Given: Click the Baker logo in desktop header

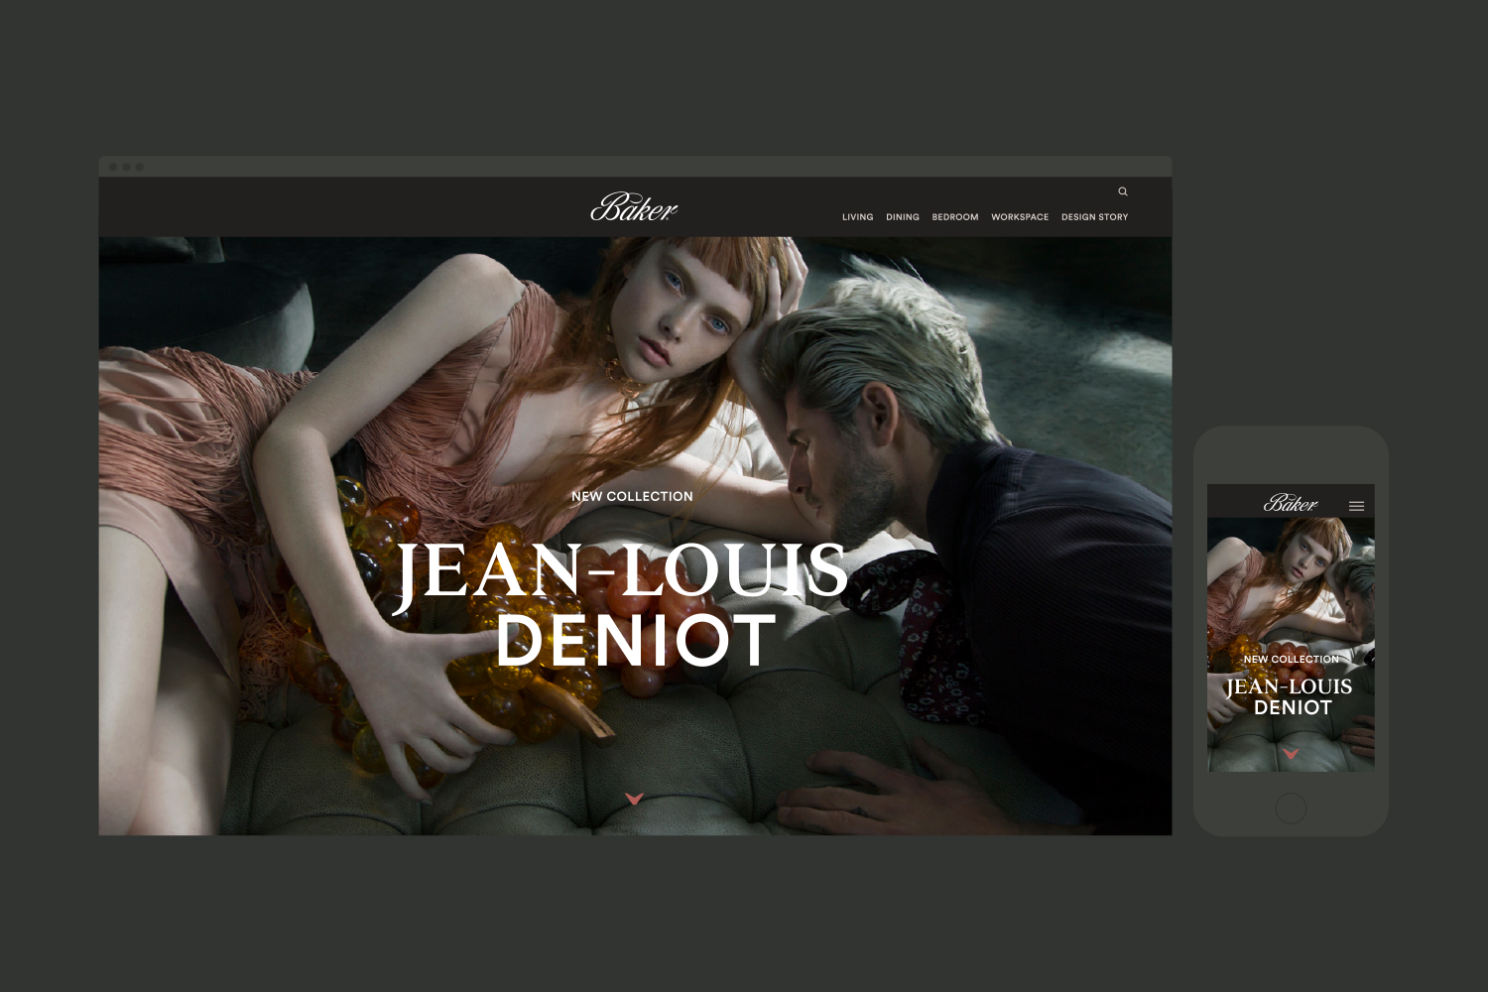Looking at the screenshot, I should 634,206.
